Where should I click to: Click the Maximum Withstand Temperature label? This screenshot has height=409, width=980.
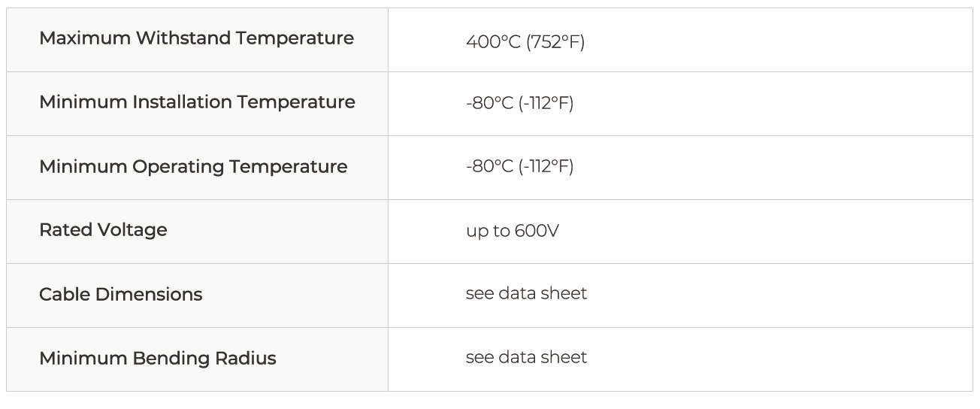(x=196, y=38)
